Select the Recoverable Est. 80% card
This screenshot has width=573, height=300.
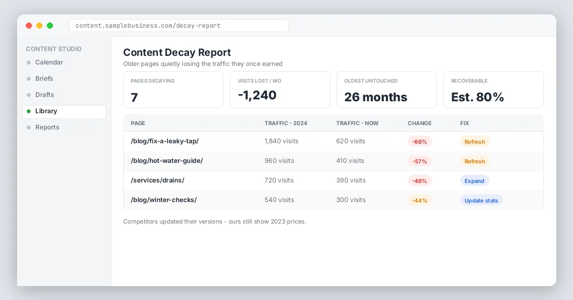[x=493, y=90]
